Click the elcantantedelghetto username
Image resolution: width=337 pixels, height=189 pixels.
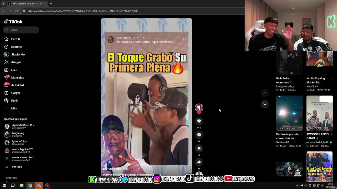click(318, 142)
